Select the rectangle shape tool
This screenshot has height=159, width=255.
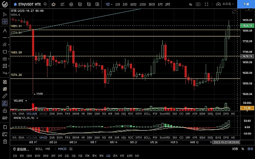pos(5,52)
